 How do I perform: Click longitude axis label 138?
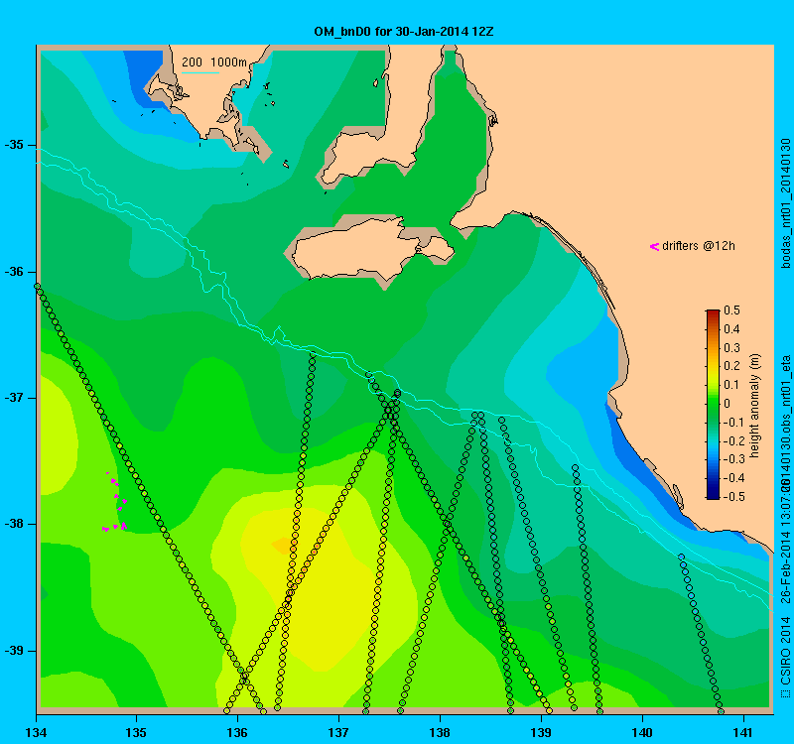[440, 732]
